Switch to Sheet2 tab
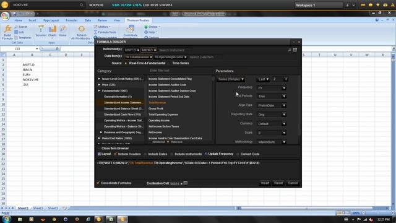Viewport: 396px width, 223px height. (x=38, y=208)
